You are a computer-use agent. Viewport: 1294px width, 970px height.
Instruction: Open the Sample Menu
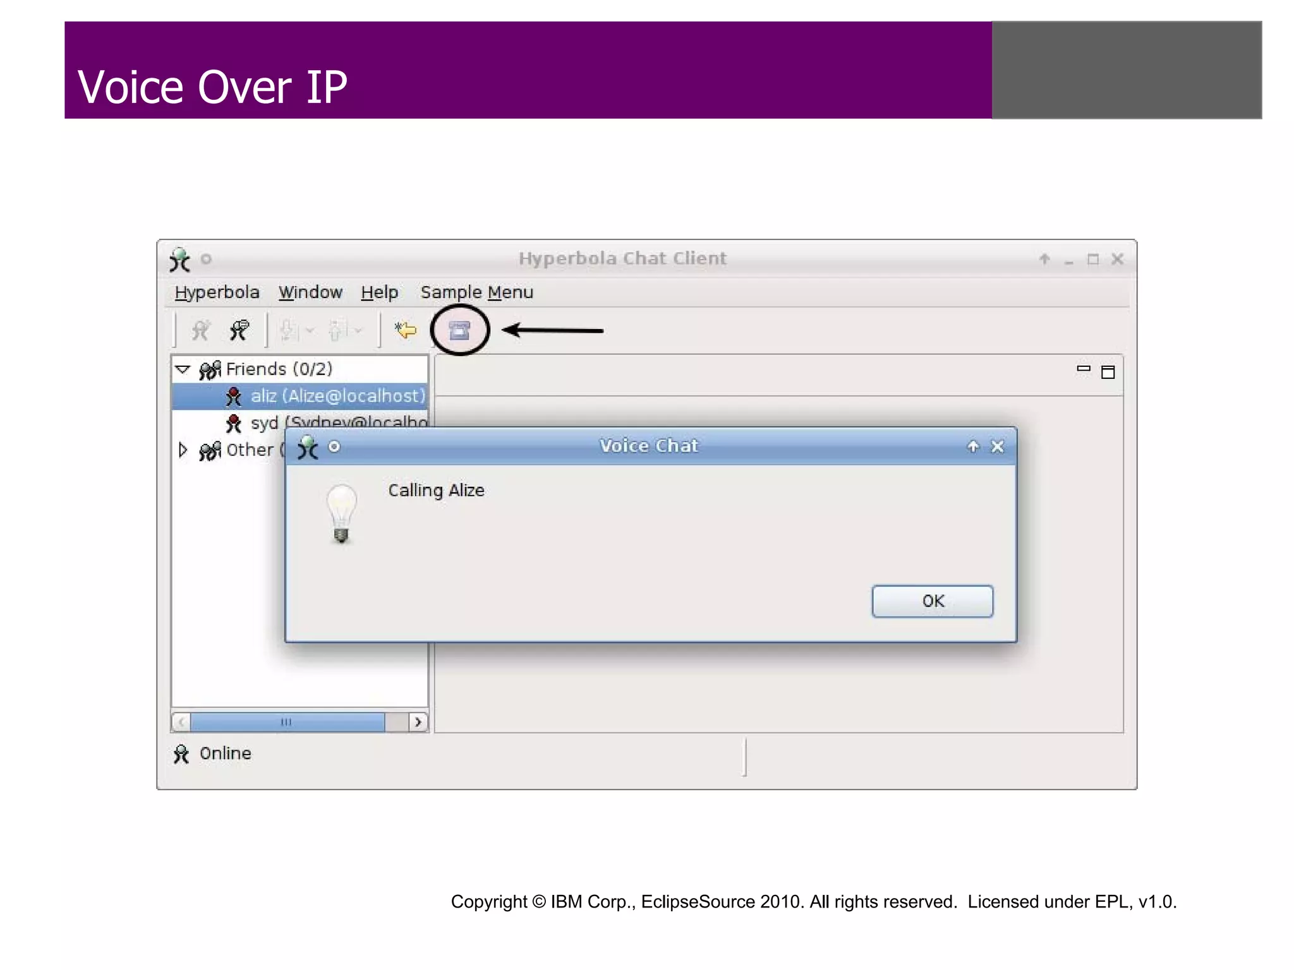pos(477,292)
